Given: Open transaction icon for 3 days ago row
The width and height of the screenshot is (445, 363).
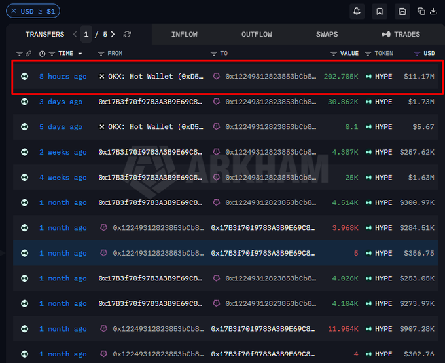Looking at the screenshot, I should [x=25, y=102].
